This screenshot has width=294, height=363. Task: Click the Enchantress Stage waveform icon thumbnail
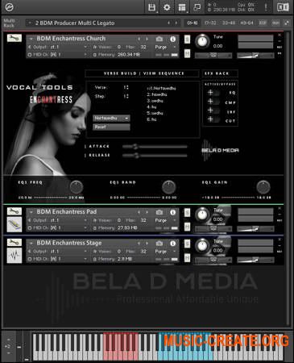pos(14,255)
